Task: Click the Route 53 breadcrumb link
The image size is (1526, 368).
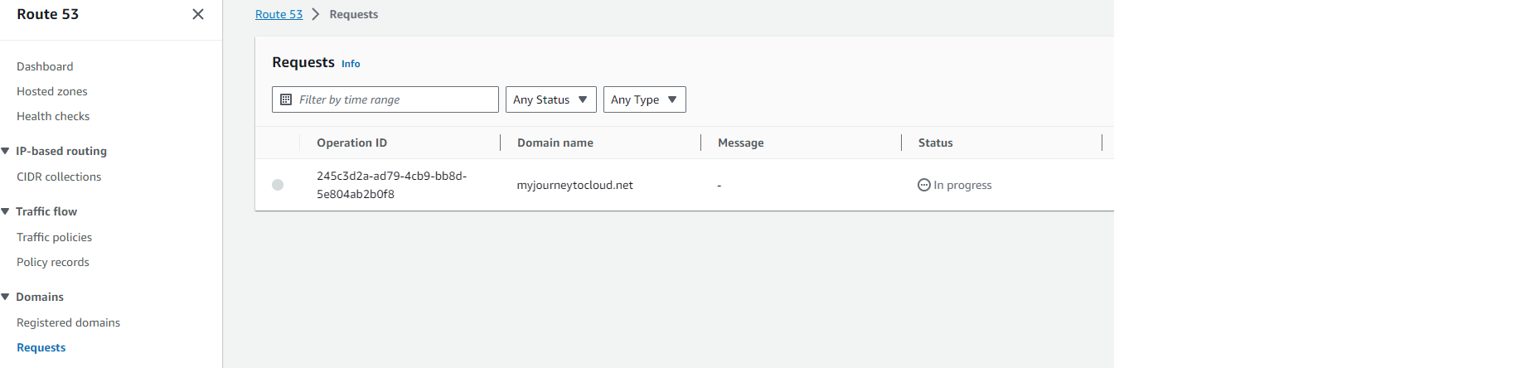Action: click(279, 14)
